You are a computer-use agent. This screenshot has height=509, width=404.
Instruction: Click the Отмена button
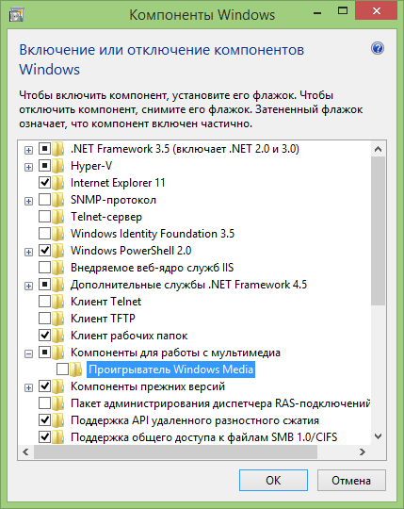coord(351,480)
